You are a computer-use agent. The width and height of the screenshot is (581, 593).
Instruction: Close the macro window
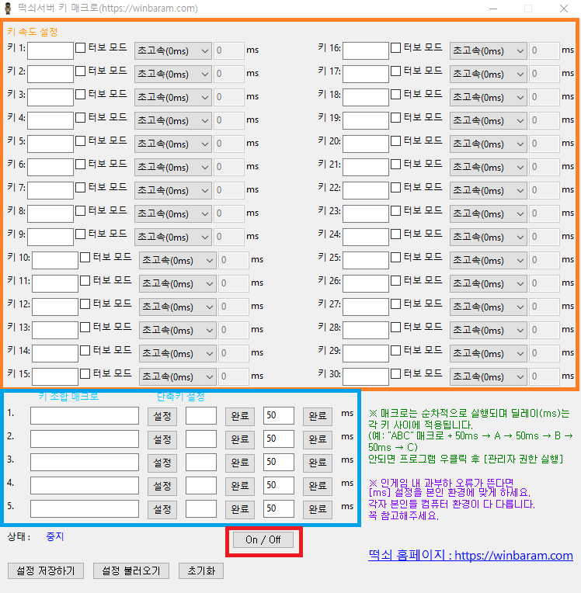click(x=564, y=9)
